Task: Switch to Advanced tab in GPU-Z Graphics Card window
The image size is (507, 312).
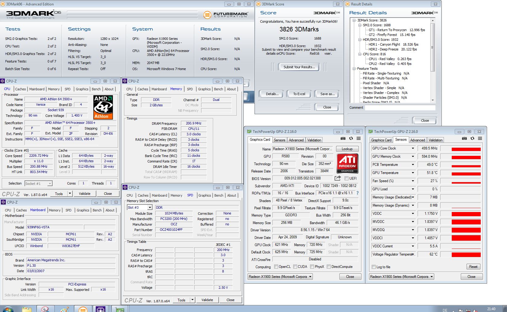Action: click(x=296, y=140)
